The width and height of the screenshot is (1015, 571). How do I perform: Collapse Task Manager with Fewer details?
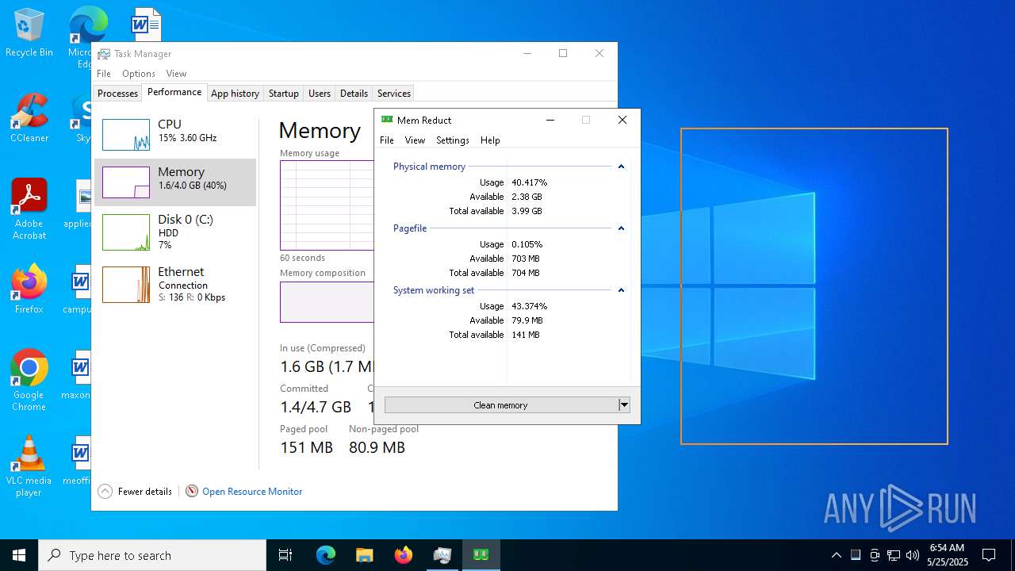(x=135, y=492)
